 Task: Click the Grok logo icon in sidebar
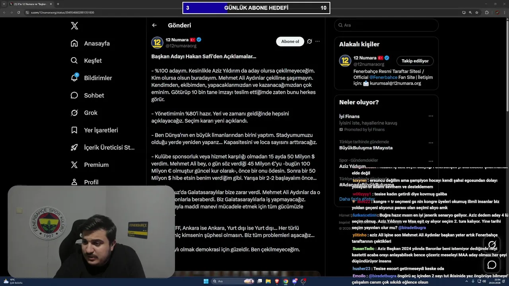coord(74,113)
